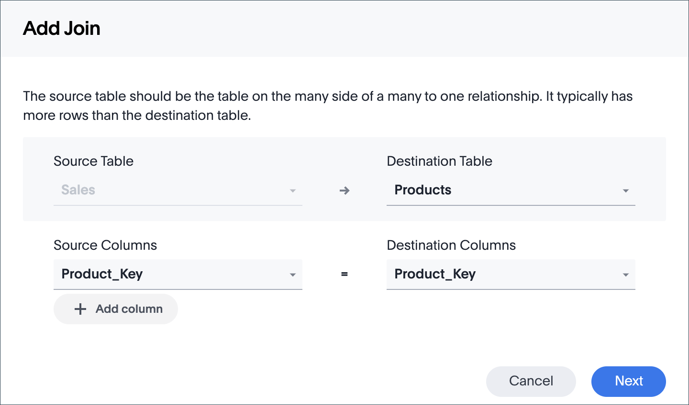Click the chevron on the Sales field
The image size is (689, 405).
coord(293,190)
